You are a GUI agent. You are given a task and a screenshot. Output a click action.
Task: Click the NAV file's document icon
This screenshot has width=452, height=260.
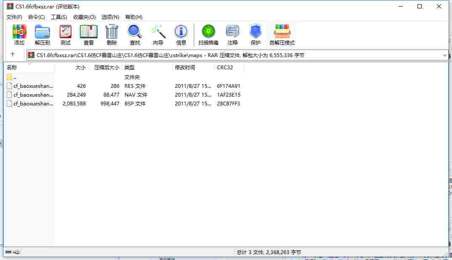click(x=9, y=95)
